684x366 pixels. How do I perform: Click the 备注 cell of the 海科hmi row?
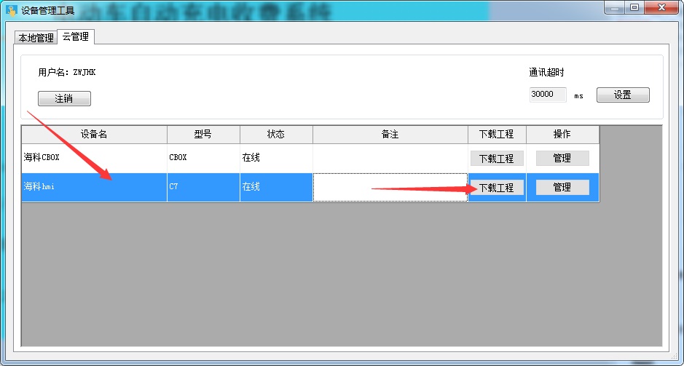click(390, 187)
